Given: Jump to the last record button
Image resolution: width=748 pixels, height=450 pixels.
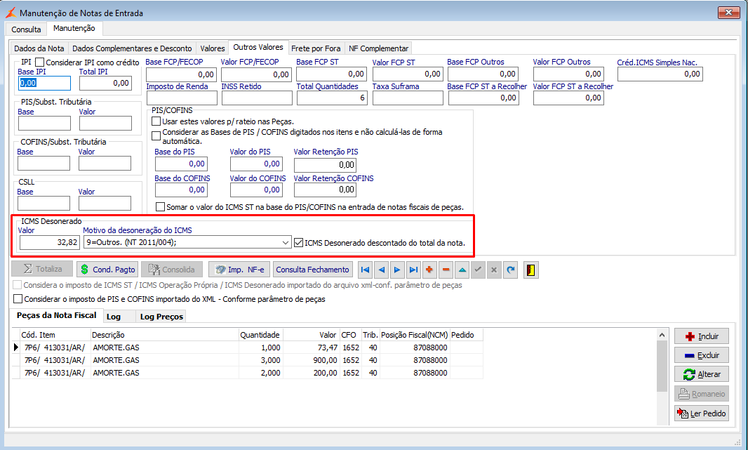Looking at the screenshot, I should 413,270.
